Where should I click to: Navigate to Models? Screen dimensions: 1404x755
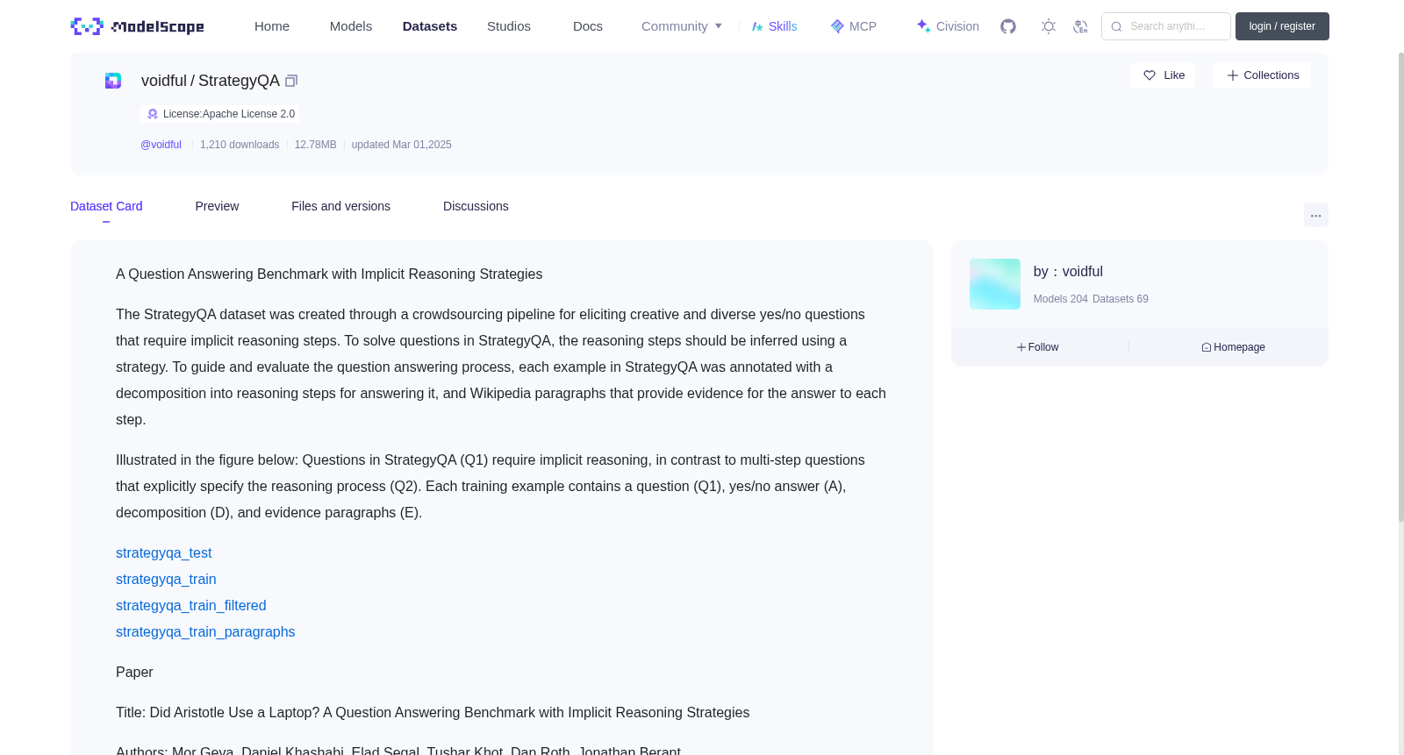[x=351, y=26]
